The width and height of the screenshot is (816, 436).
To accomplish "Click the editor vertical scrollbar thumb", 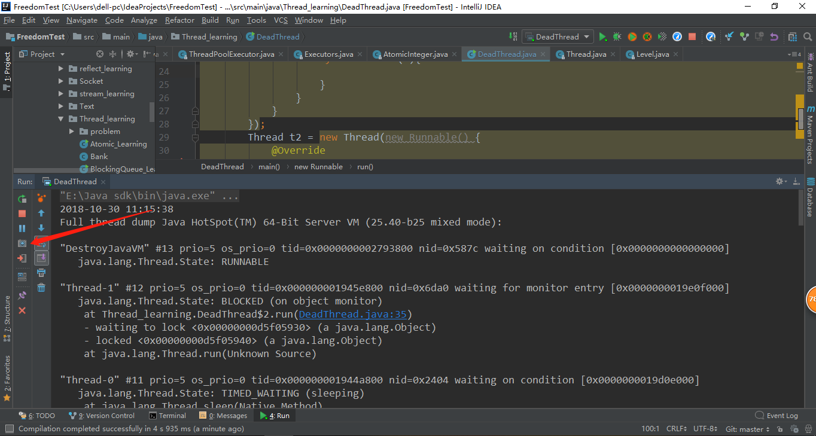I will coord(800,118).
